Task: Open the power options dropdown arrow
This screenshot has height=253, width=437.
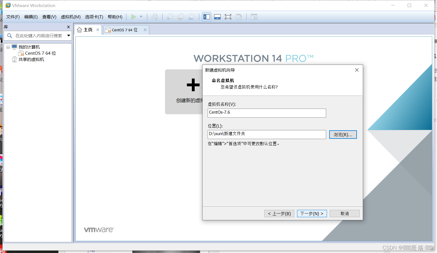Action: pyautogui.click(x=141, y=17)
